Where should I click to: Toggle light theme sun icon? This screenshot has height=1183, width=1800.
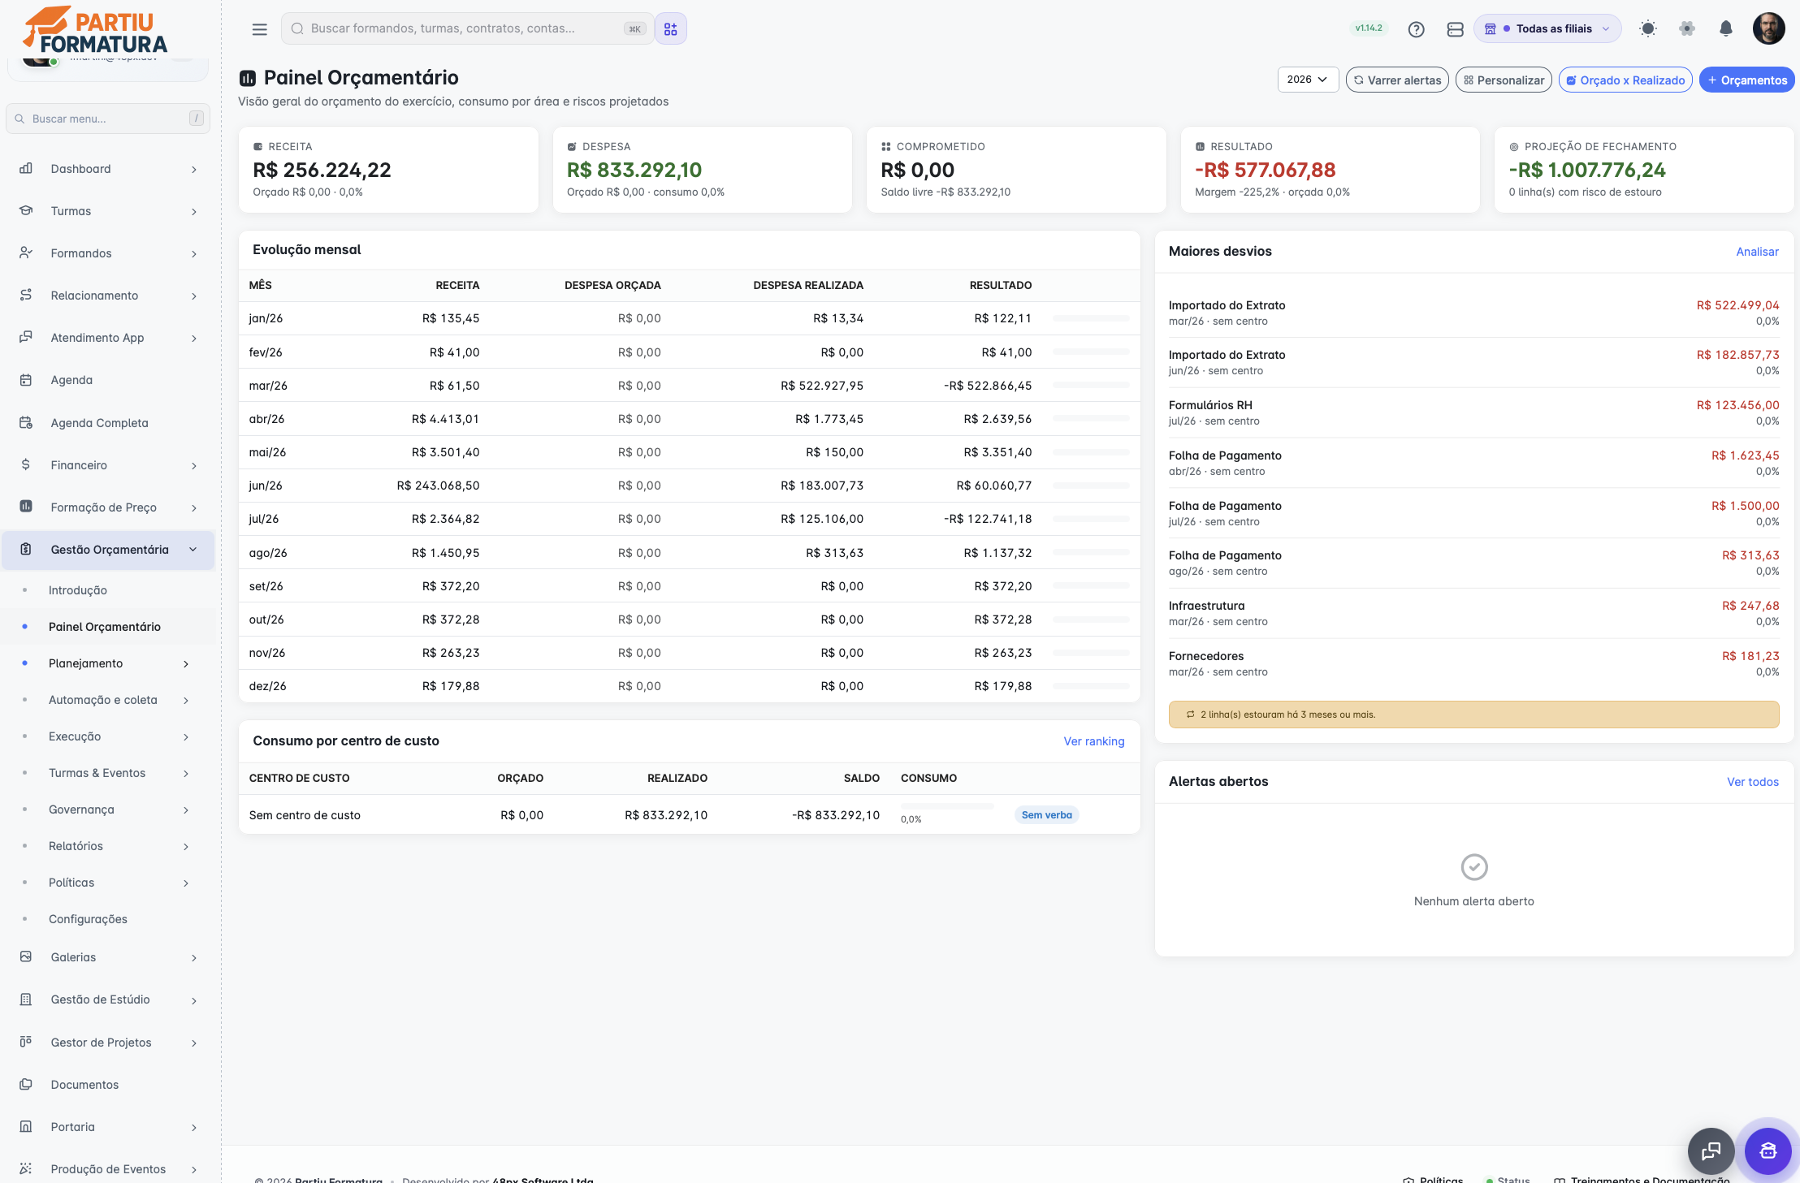[1647, 28]
